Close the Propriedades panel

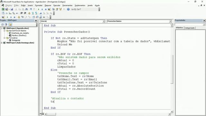coord(204,21)
